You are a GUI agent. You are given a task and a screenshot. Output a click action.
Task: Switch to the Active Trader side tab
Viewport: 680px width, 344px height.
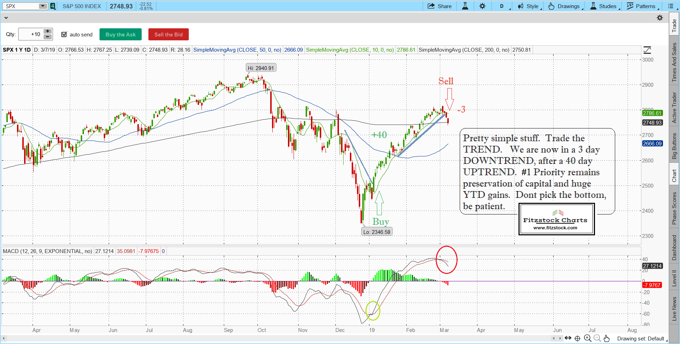pos(674,108)
